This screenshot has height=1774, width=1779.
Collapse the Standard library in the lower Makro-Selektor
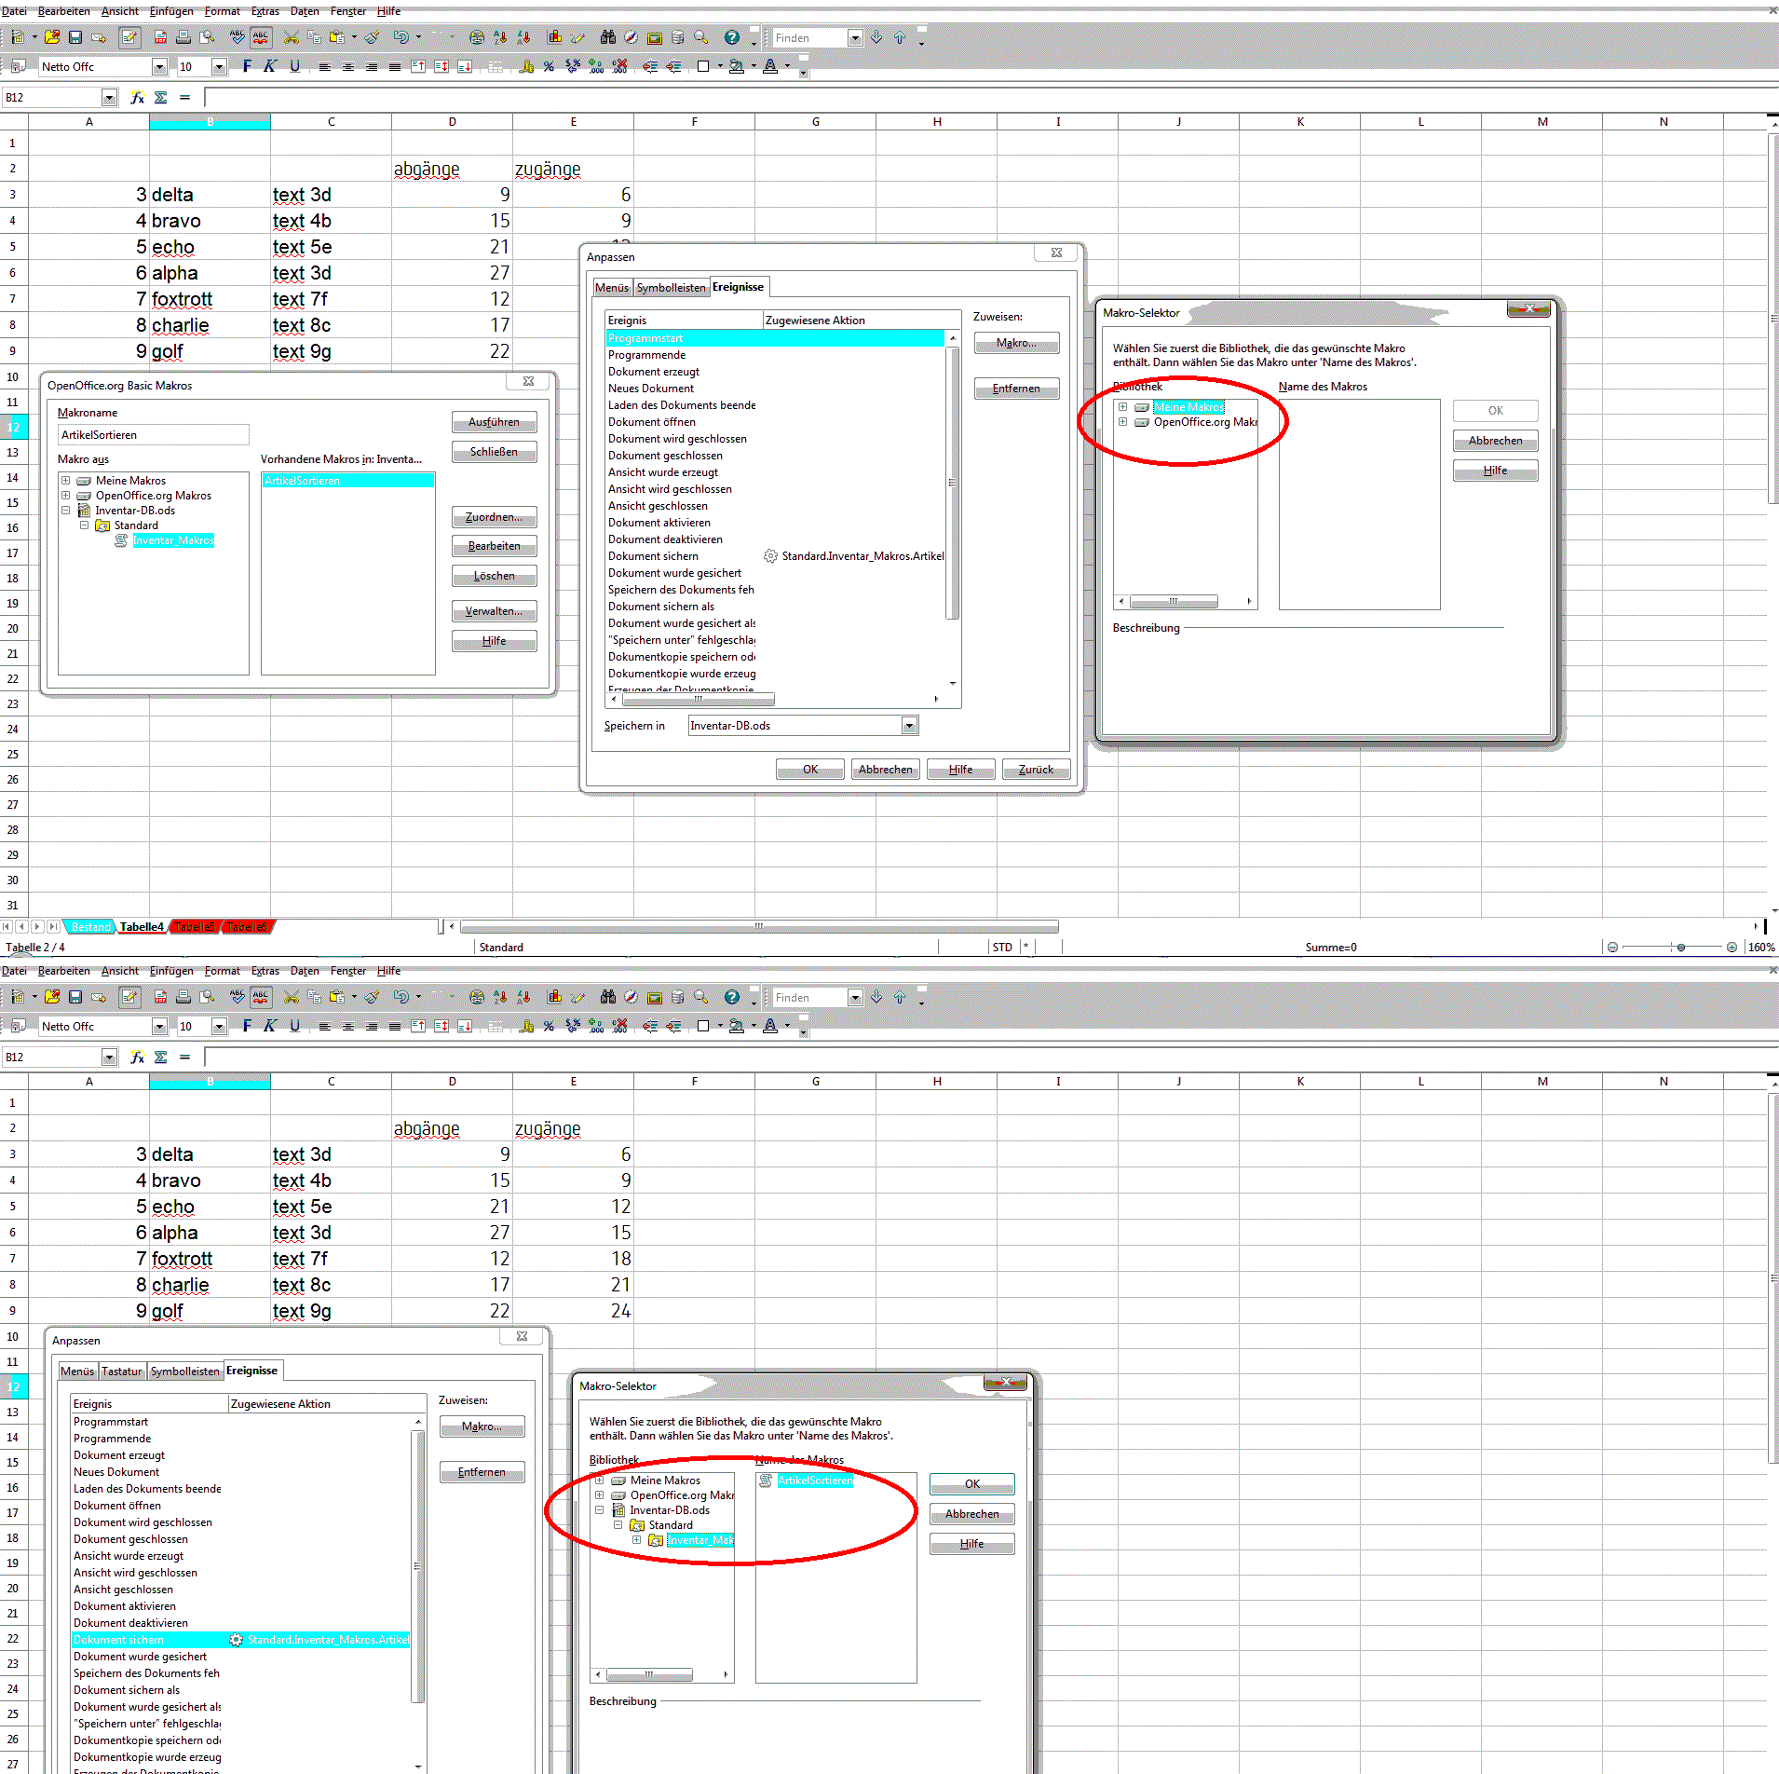point(618,1525)
